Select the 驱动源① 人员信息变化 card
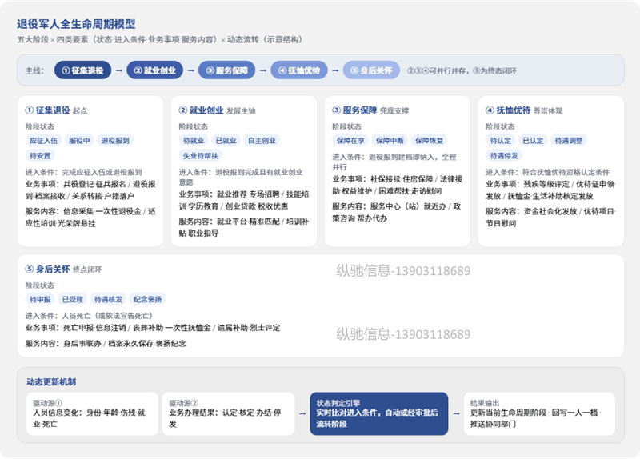Image resolution: width=640 pixels, height=459 pixels. [92, 413]
